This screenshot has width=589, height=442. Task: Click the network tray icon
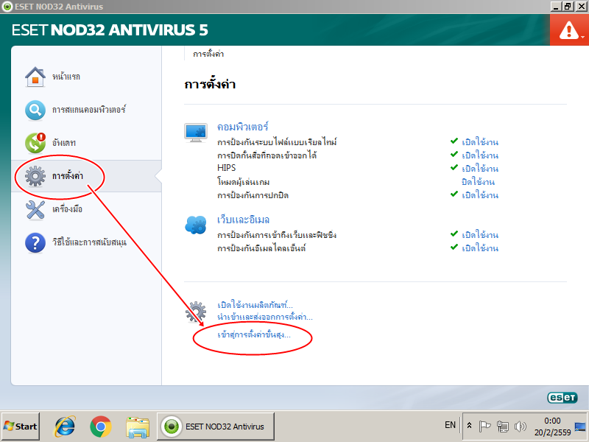(502, 427)
